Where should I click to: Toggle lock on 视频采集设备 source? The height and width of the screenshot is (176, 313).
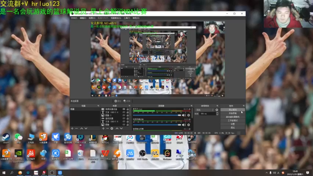pyautogui.click(x=128, y=109)
